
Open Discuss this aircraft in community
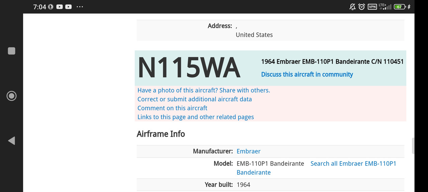pyautogui.click(x=307, y=74)
